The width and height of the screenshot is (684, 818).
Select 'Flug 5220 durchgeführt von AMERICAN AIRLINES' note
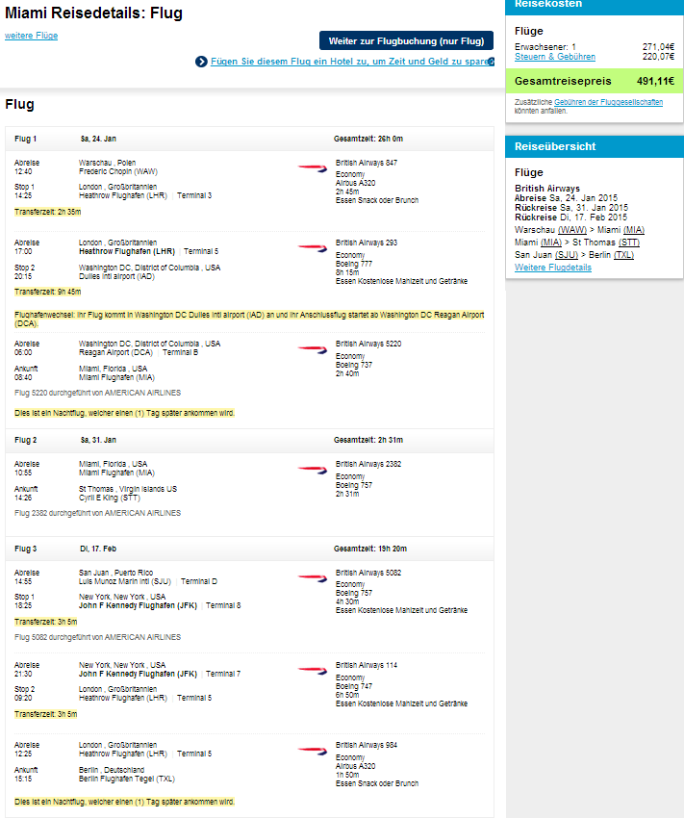[x=97, y=393]
